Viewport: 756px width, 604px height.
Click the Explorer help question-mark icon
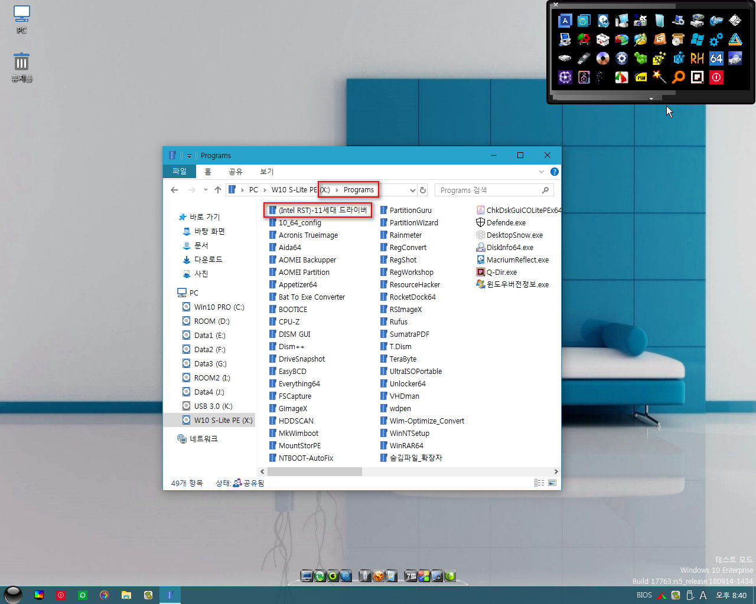554,172
